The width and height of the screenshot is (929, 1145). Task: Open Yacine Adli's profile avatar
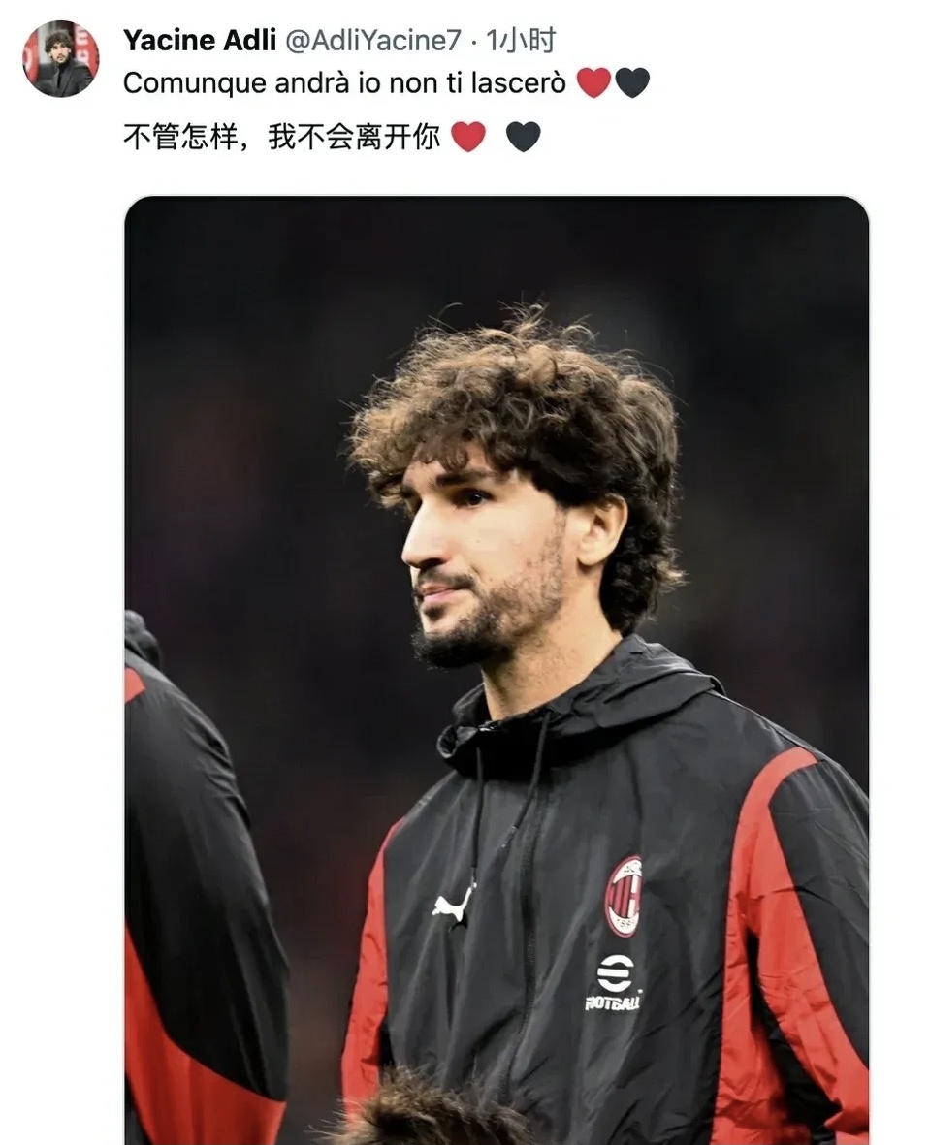pos(61,59)
